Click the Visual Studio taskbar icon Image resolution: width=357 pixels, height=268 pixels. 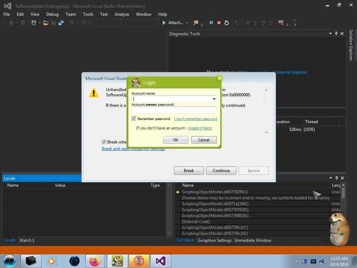point(161,261)
